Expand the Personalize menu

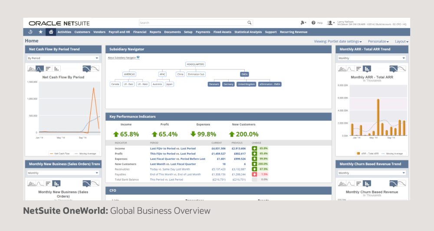coord(378,42)
